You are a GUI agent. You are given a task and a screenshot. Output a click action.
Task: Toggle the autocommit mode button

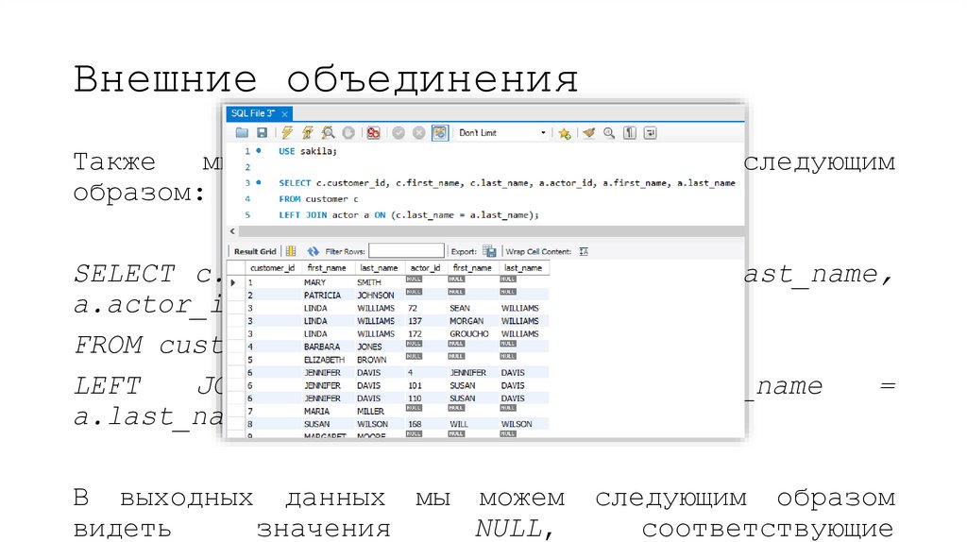point(440,132)
